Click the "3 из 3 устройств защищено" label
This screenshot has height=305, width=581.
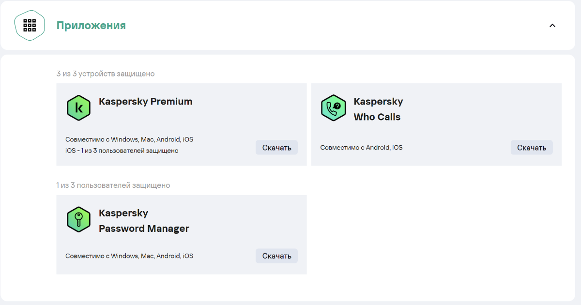pos(106,74)
